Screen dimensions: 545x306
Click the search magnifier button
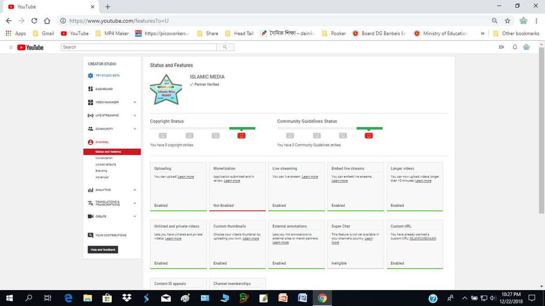pos(224,47)
